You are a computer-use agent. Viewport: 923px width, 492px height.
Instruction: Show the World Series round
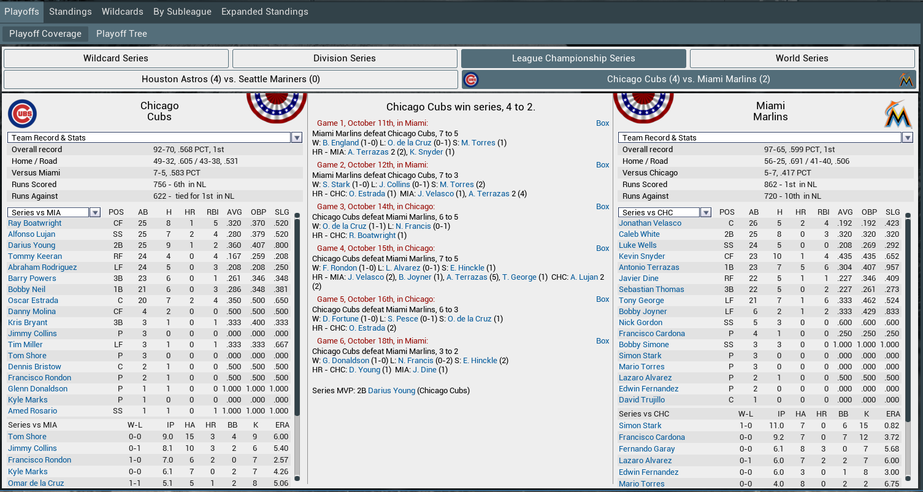click(x=802, y=58)
